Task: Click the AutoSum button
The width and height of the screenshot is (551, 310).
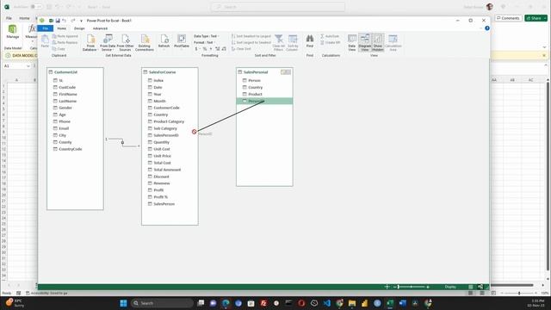Action: 330,36
